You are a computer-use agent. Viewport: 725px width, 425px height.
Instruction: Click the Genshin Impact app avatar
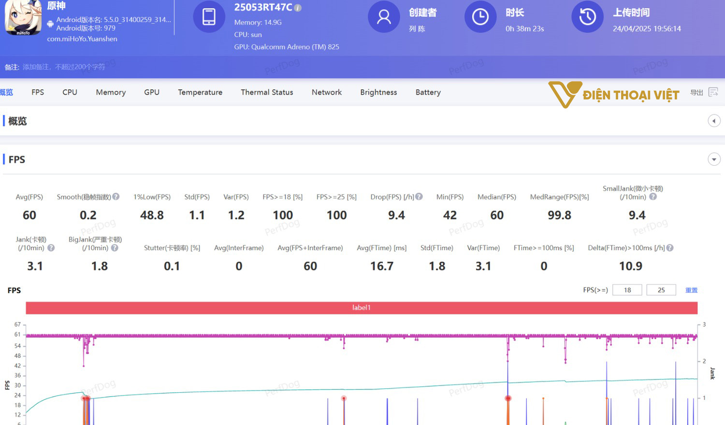point(23,18)
